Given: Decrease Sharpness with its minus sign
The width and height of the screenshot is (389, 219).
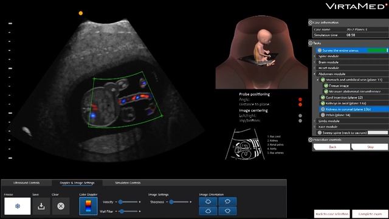Looking at the screenshot, I should click(167, 202).
